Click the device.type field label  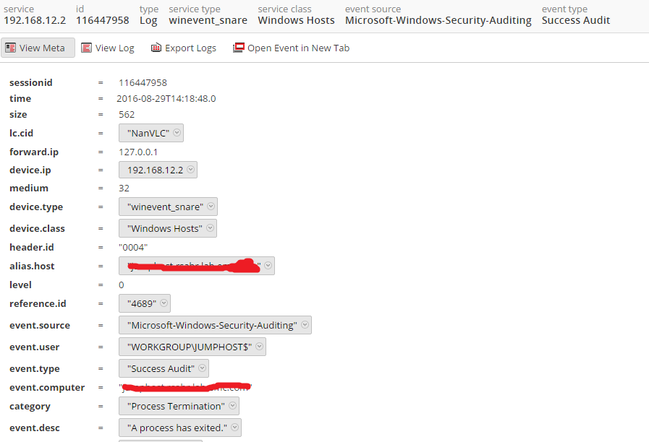point(36,207)
